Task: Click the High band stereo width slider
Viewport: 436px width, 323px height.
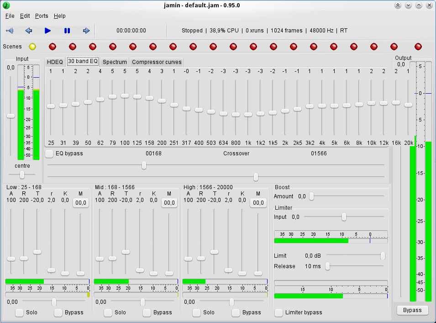Action: (x=231, y=302)
